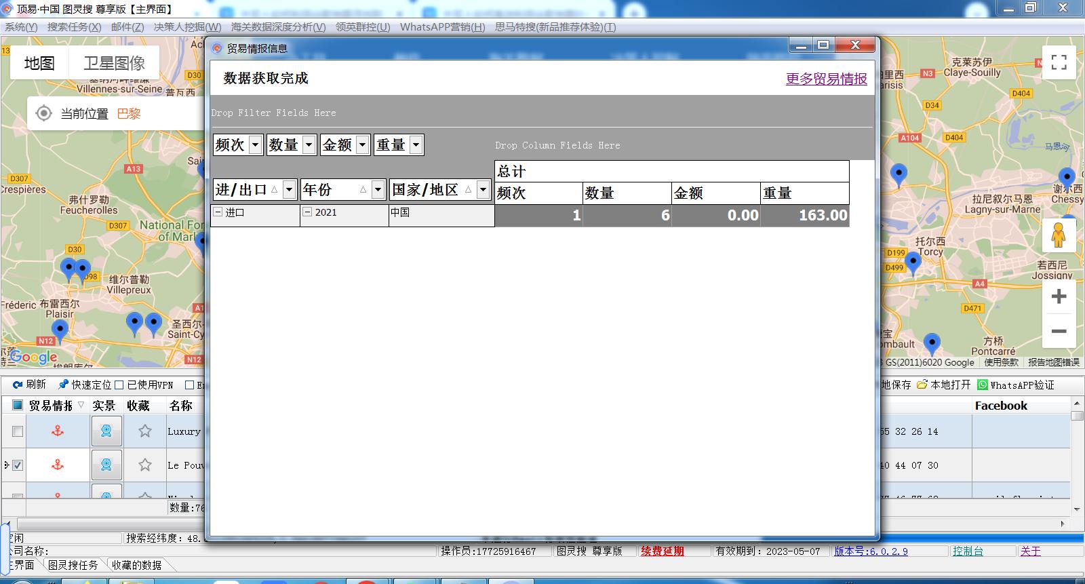Star the Luxury row as favorite
Image resolution: width=1085 pixels, height=584 pixels.
(144, 431)
